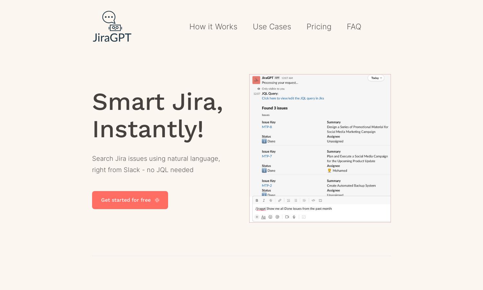Toggle Bold in the Slack composer toolbar

pyautogui.click(x=257, y=200)
